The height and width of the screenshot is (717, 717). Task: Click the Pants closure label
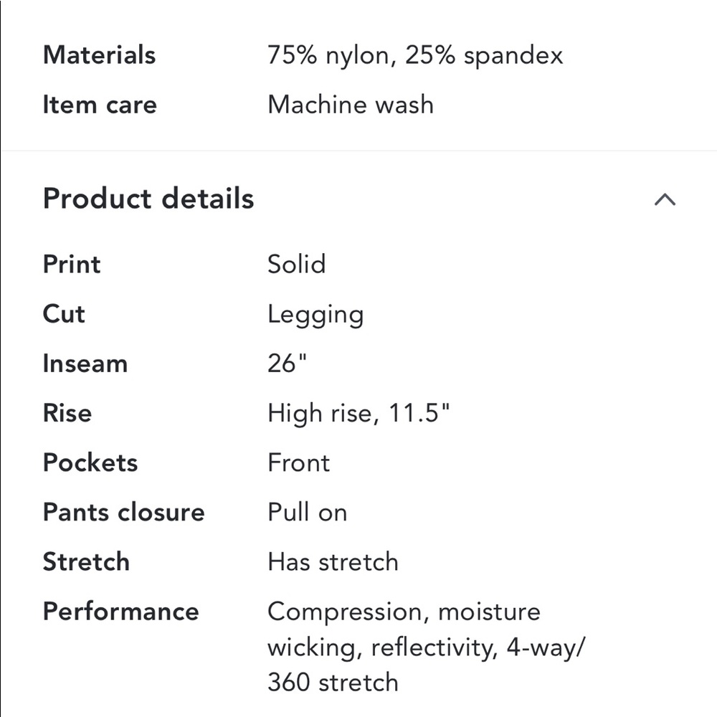click(x=123, y=512)
